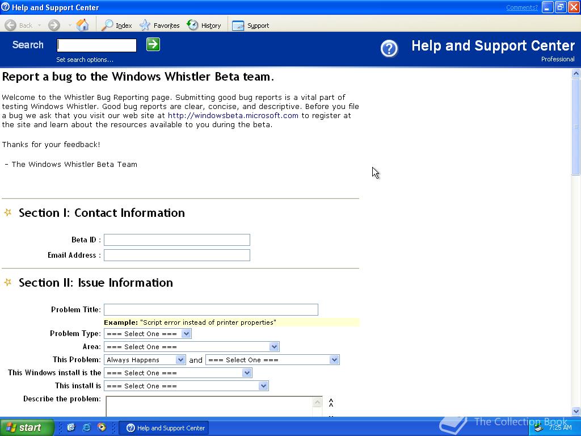Click the main vertical scrollbar thumb
The image size is (581, 436).
[x=576, y=127]
